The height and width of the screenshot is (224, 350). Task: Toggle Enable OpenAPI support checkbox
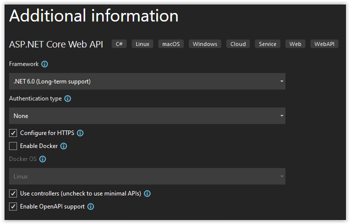click(x=13, y=206)
